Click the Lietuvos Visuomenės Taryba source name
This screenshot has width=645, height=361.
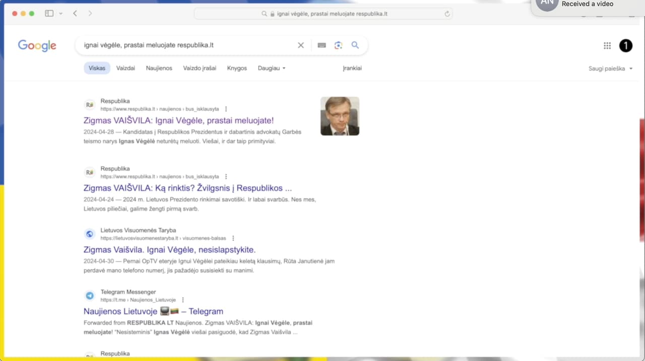point(138,231)
